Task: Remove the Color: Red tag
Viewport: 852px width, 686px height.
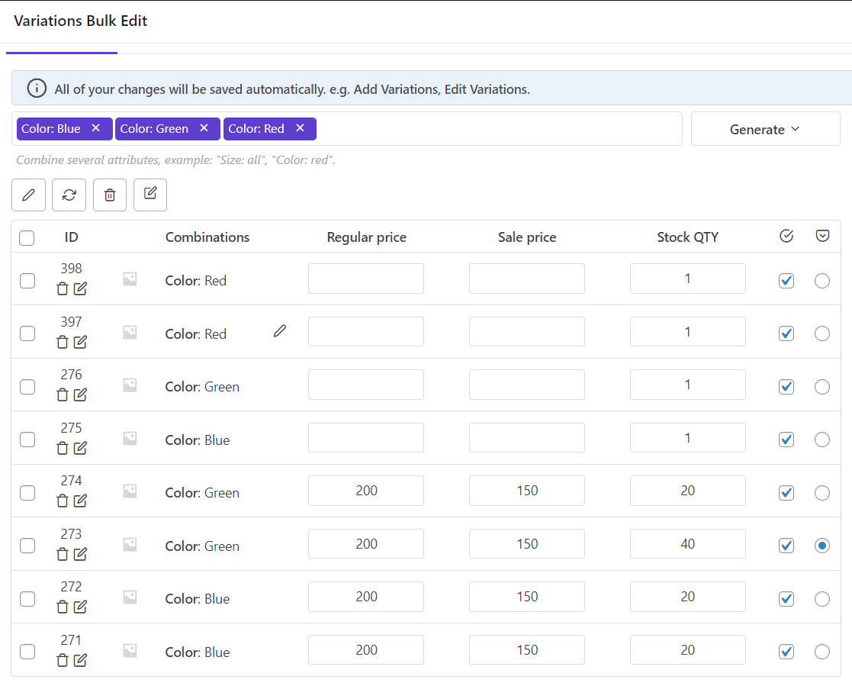Action: [300, 127]
